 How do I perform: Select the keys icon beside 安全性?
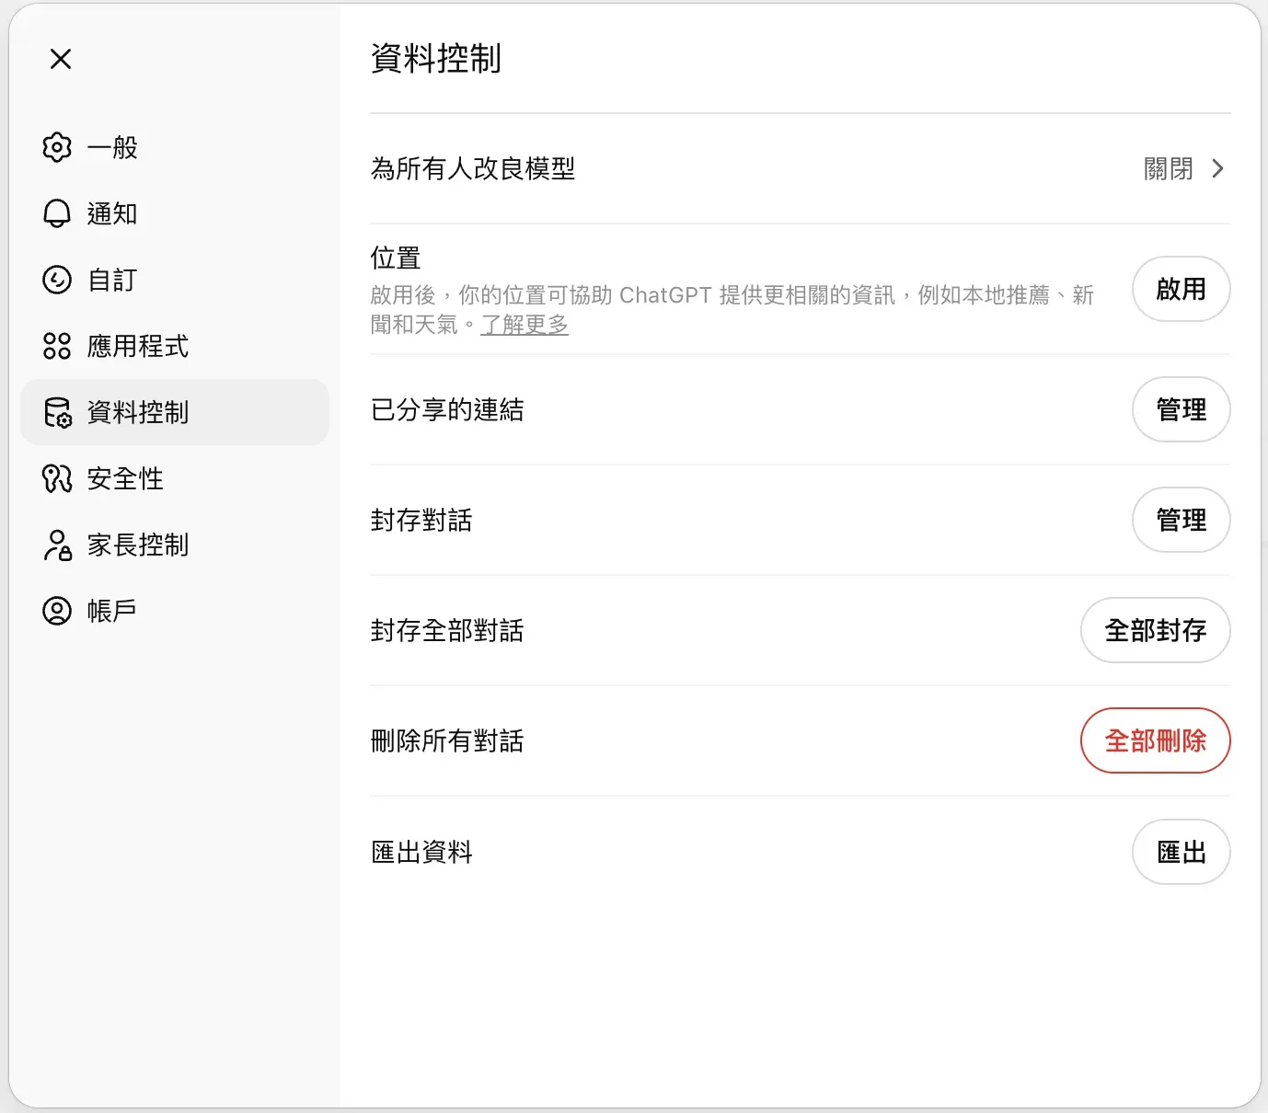57,478
